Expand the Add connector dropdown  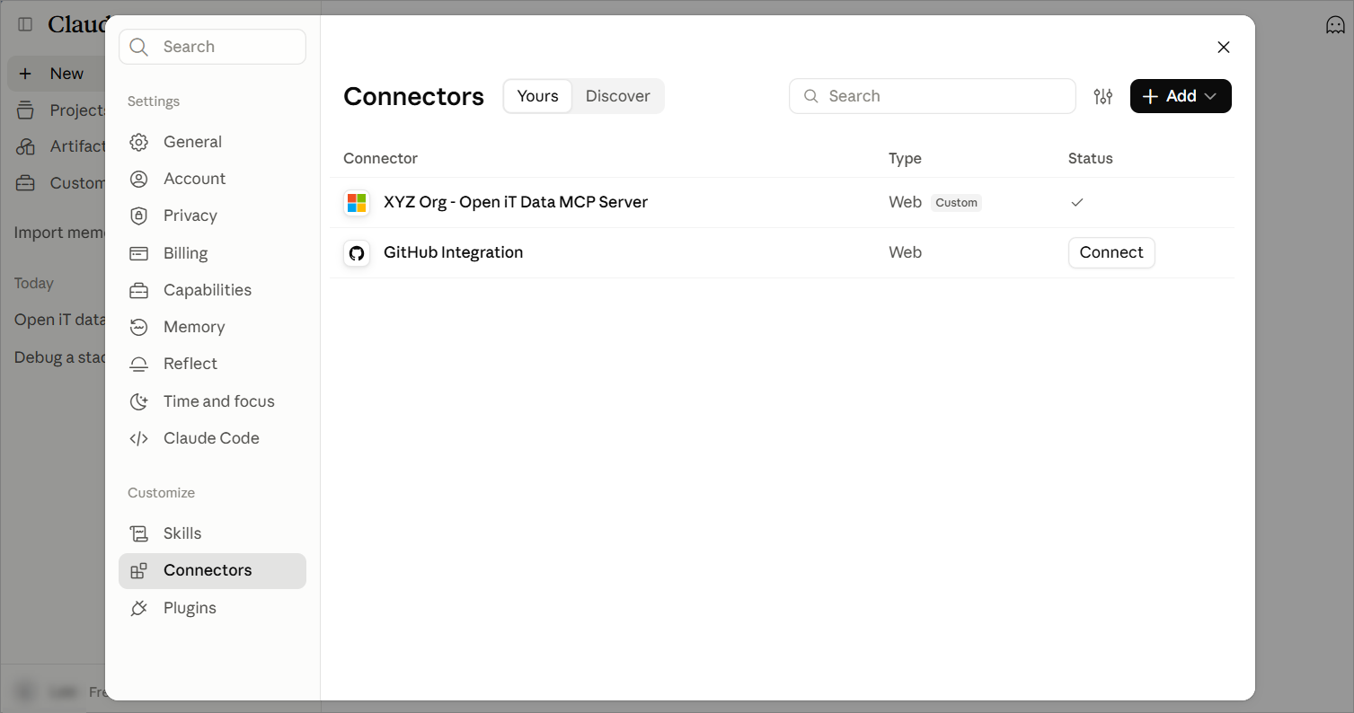click(1181, 96)
